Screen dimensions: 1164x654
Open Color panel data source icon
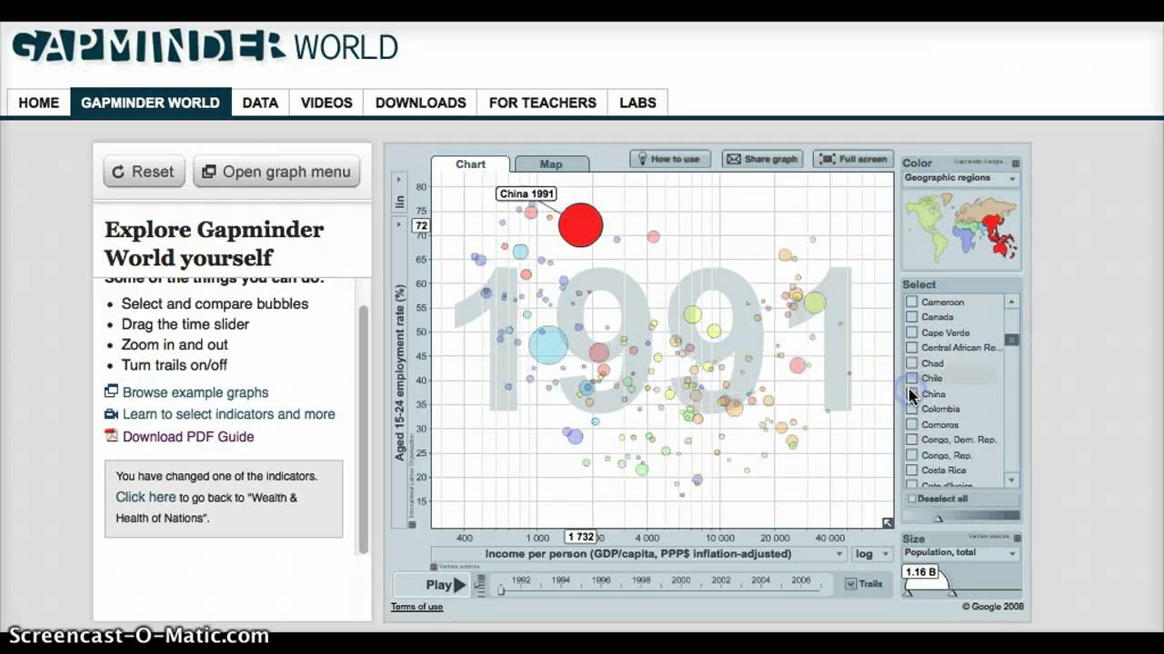tap(1016, 163)
